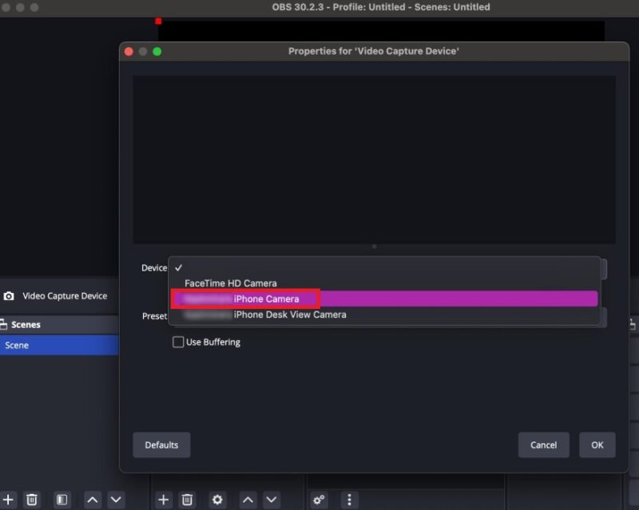This screenshot has height=510, width=639.
Task: Select the iPhone Camera entry
Action: (264, 298)
